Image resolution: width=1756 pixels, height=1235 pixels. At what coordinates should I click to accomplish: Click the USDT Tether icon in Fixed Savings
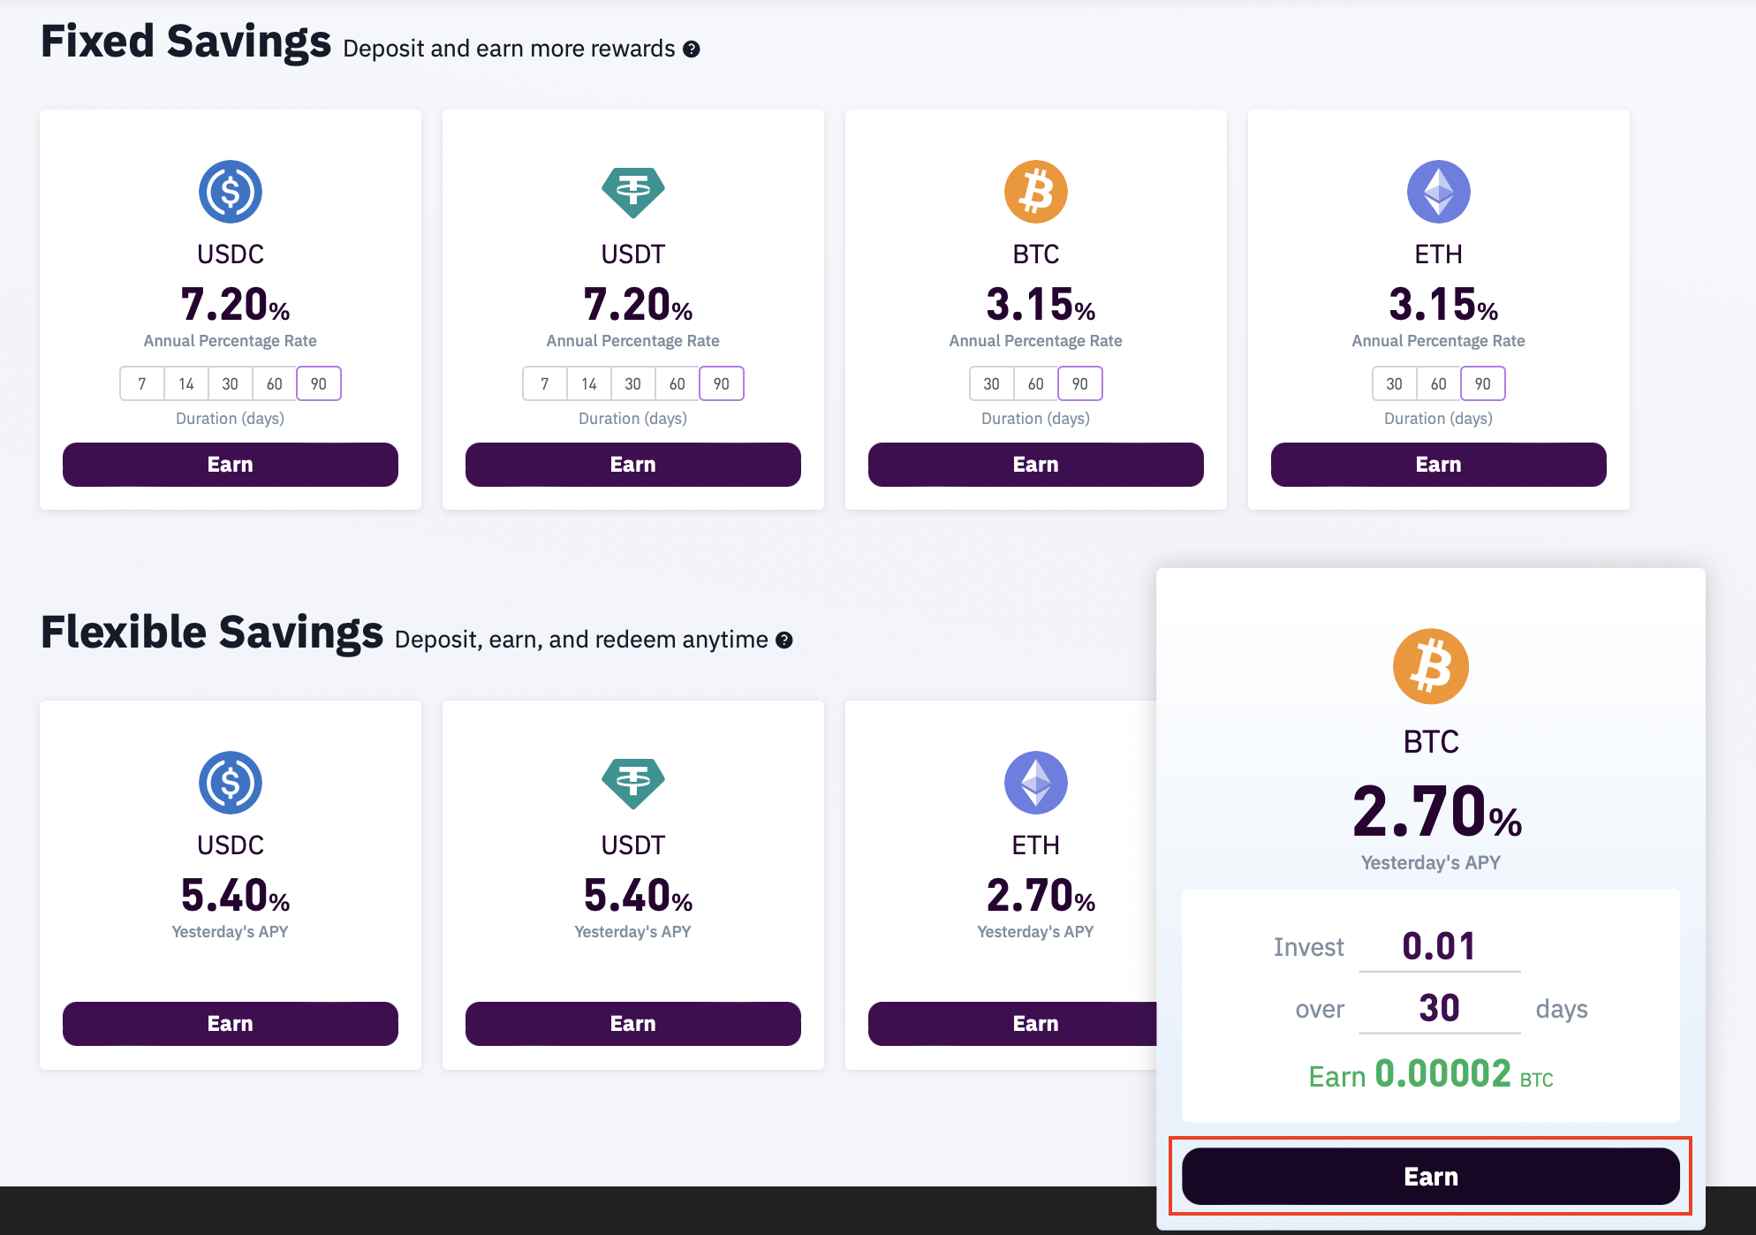pyautogui.click(x=633, y=192)
